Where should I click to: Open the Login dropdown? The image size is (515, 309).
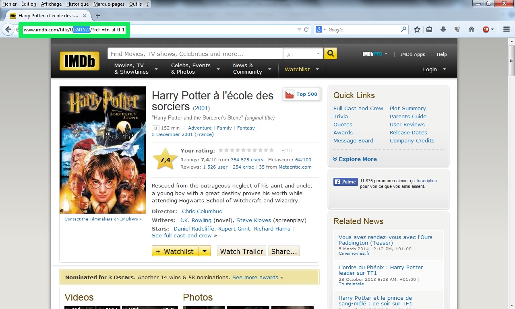click(434, 69)
